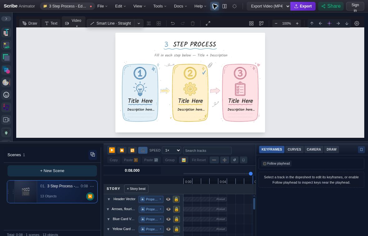368x236 pixels.
Task: Click the duplicate scenes icon
Action: click(x=93, y=154)
